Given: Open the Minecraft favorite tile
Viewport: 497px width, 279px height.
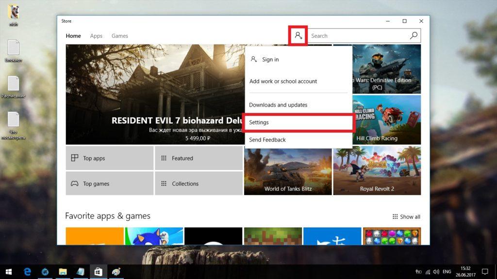Looking at the screenshot, I should 273,236.
